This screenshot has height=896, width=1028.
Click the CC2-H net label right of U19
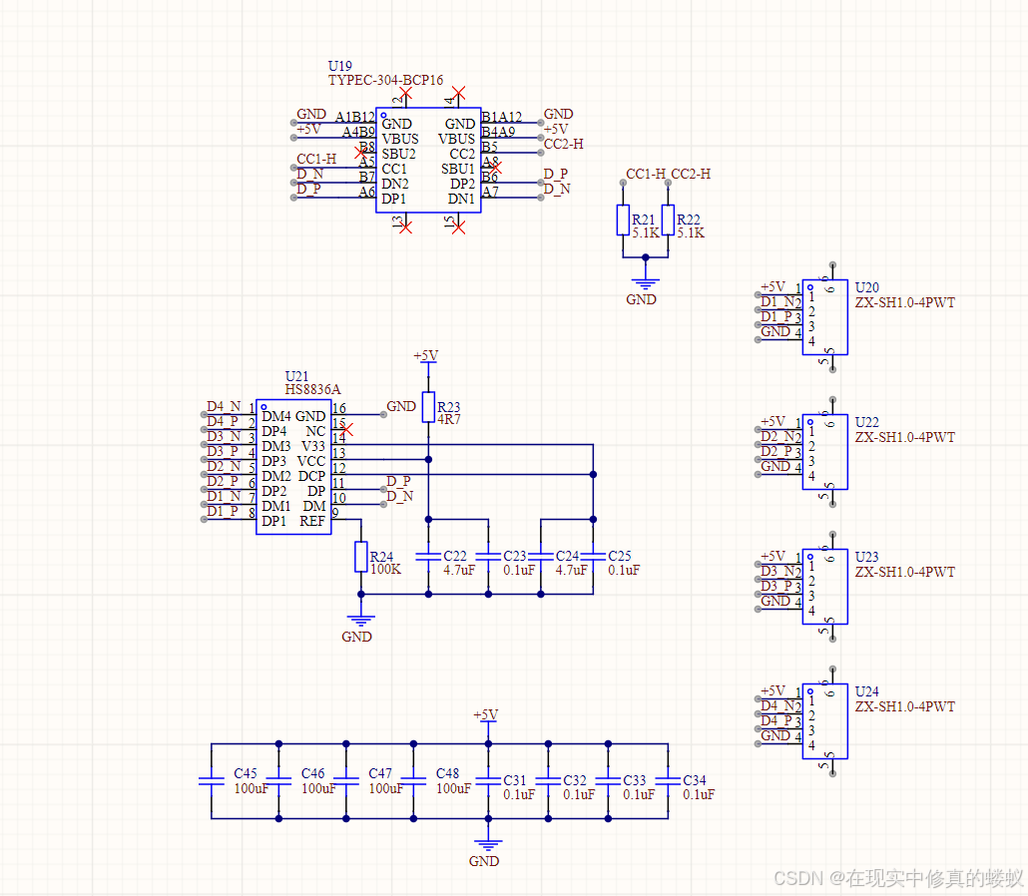(563, 144)
